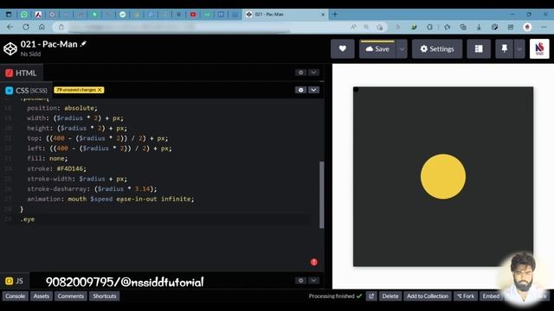Screen dimensions: 554x311
Task: Select the CSS (SCSS) editor tab
Action: (26, 90)
